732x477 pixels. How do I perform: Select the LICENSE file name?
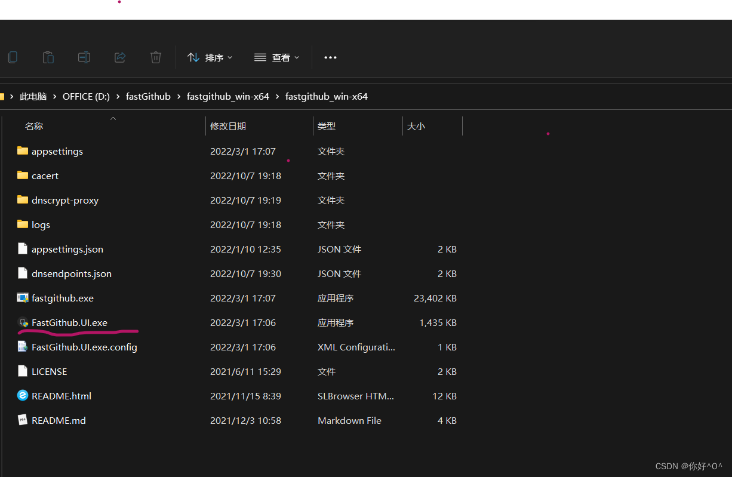click(x=50, y=371)
